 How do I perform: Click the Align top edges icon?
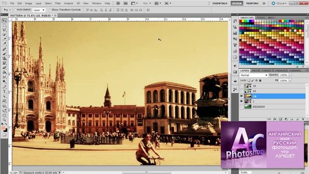(x=87, y=10)
